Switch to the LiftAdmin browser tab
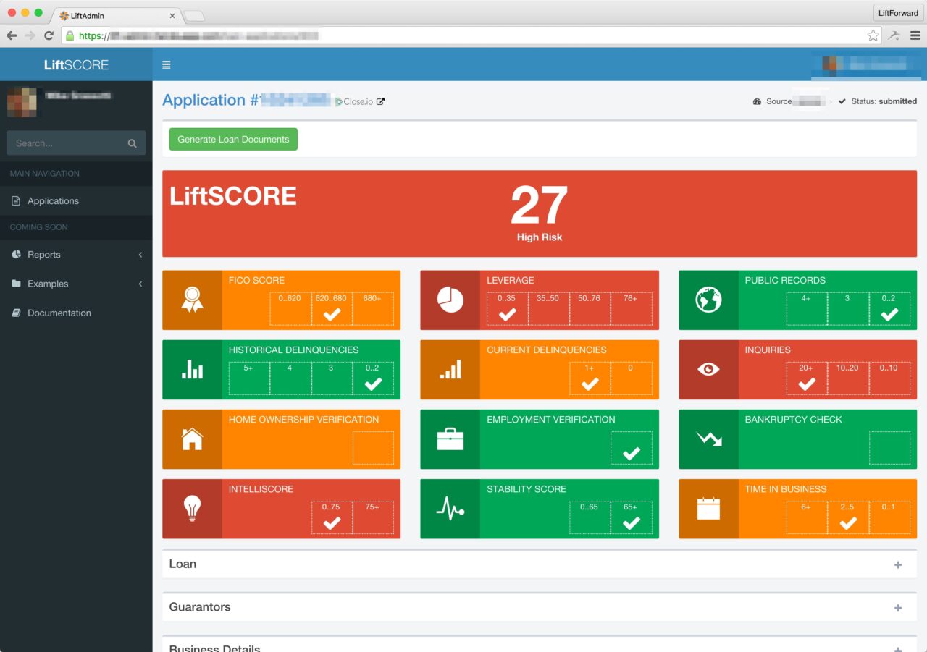 coord(114,15)
